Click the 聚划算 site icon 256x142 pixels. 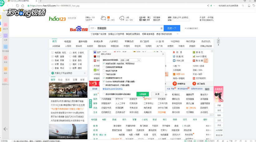(194, 61)
